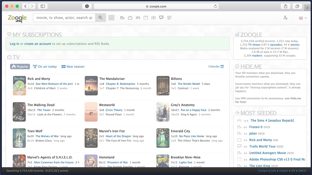
Task: Open Rick and Morty poster thumbnail
Action: tap(19, 86)
